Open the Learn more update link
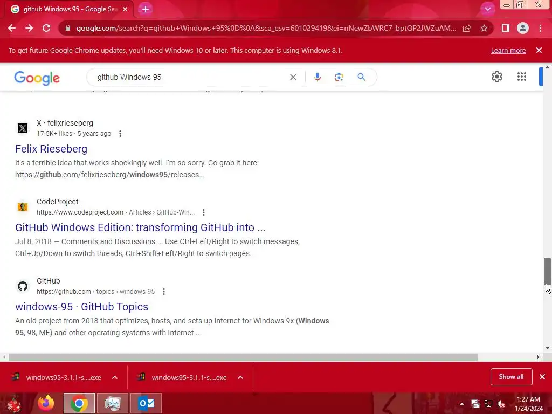This screenshot has width=552, height=414. point(508,50)
